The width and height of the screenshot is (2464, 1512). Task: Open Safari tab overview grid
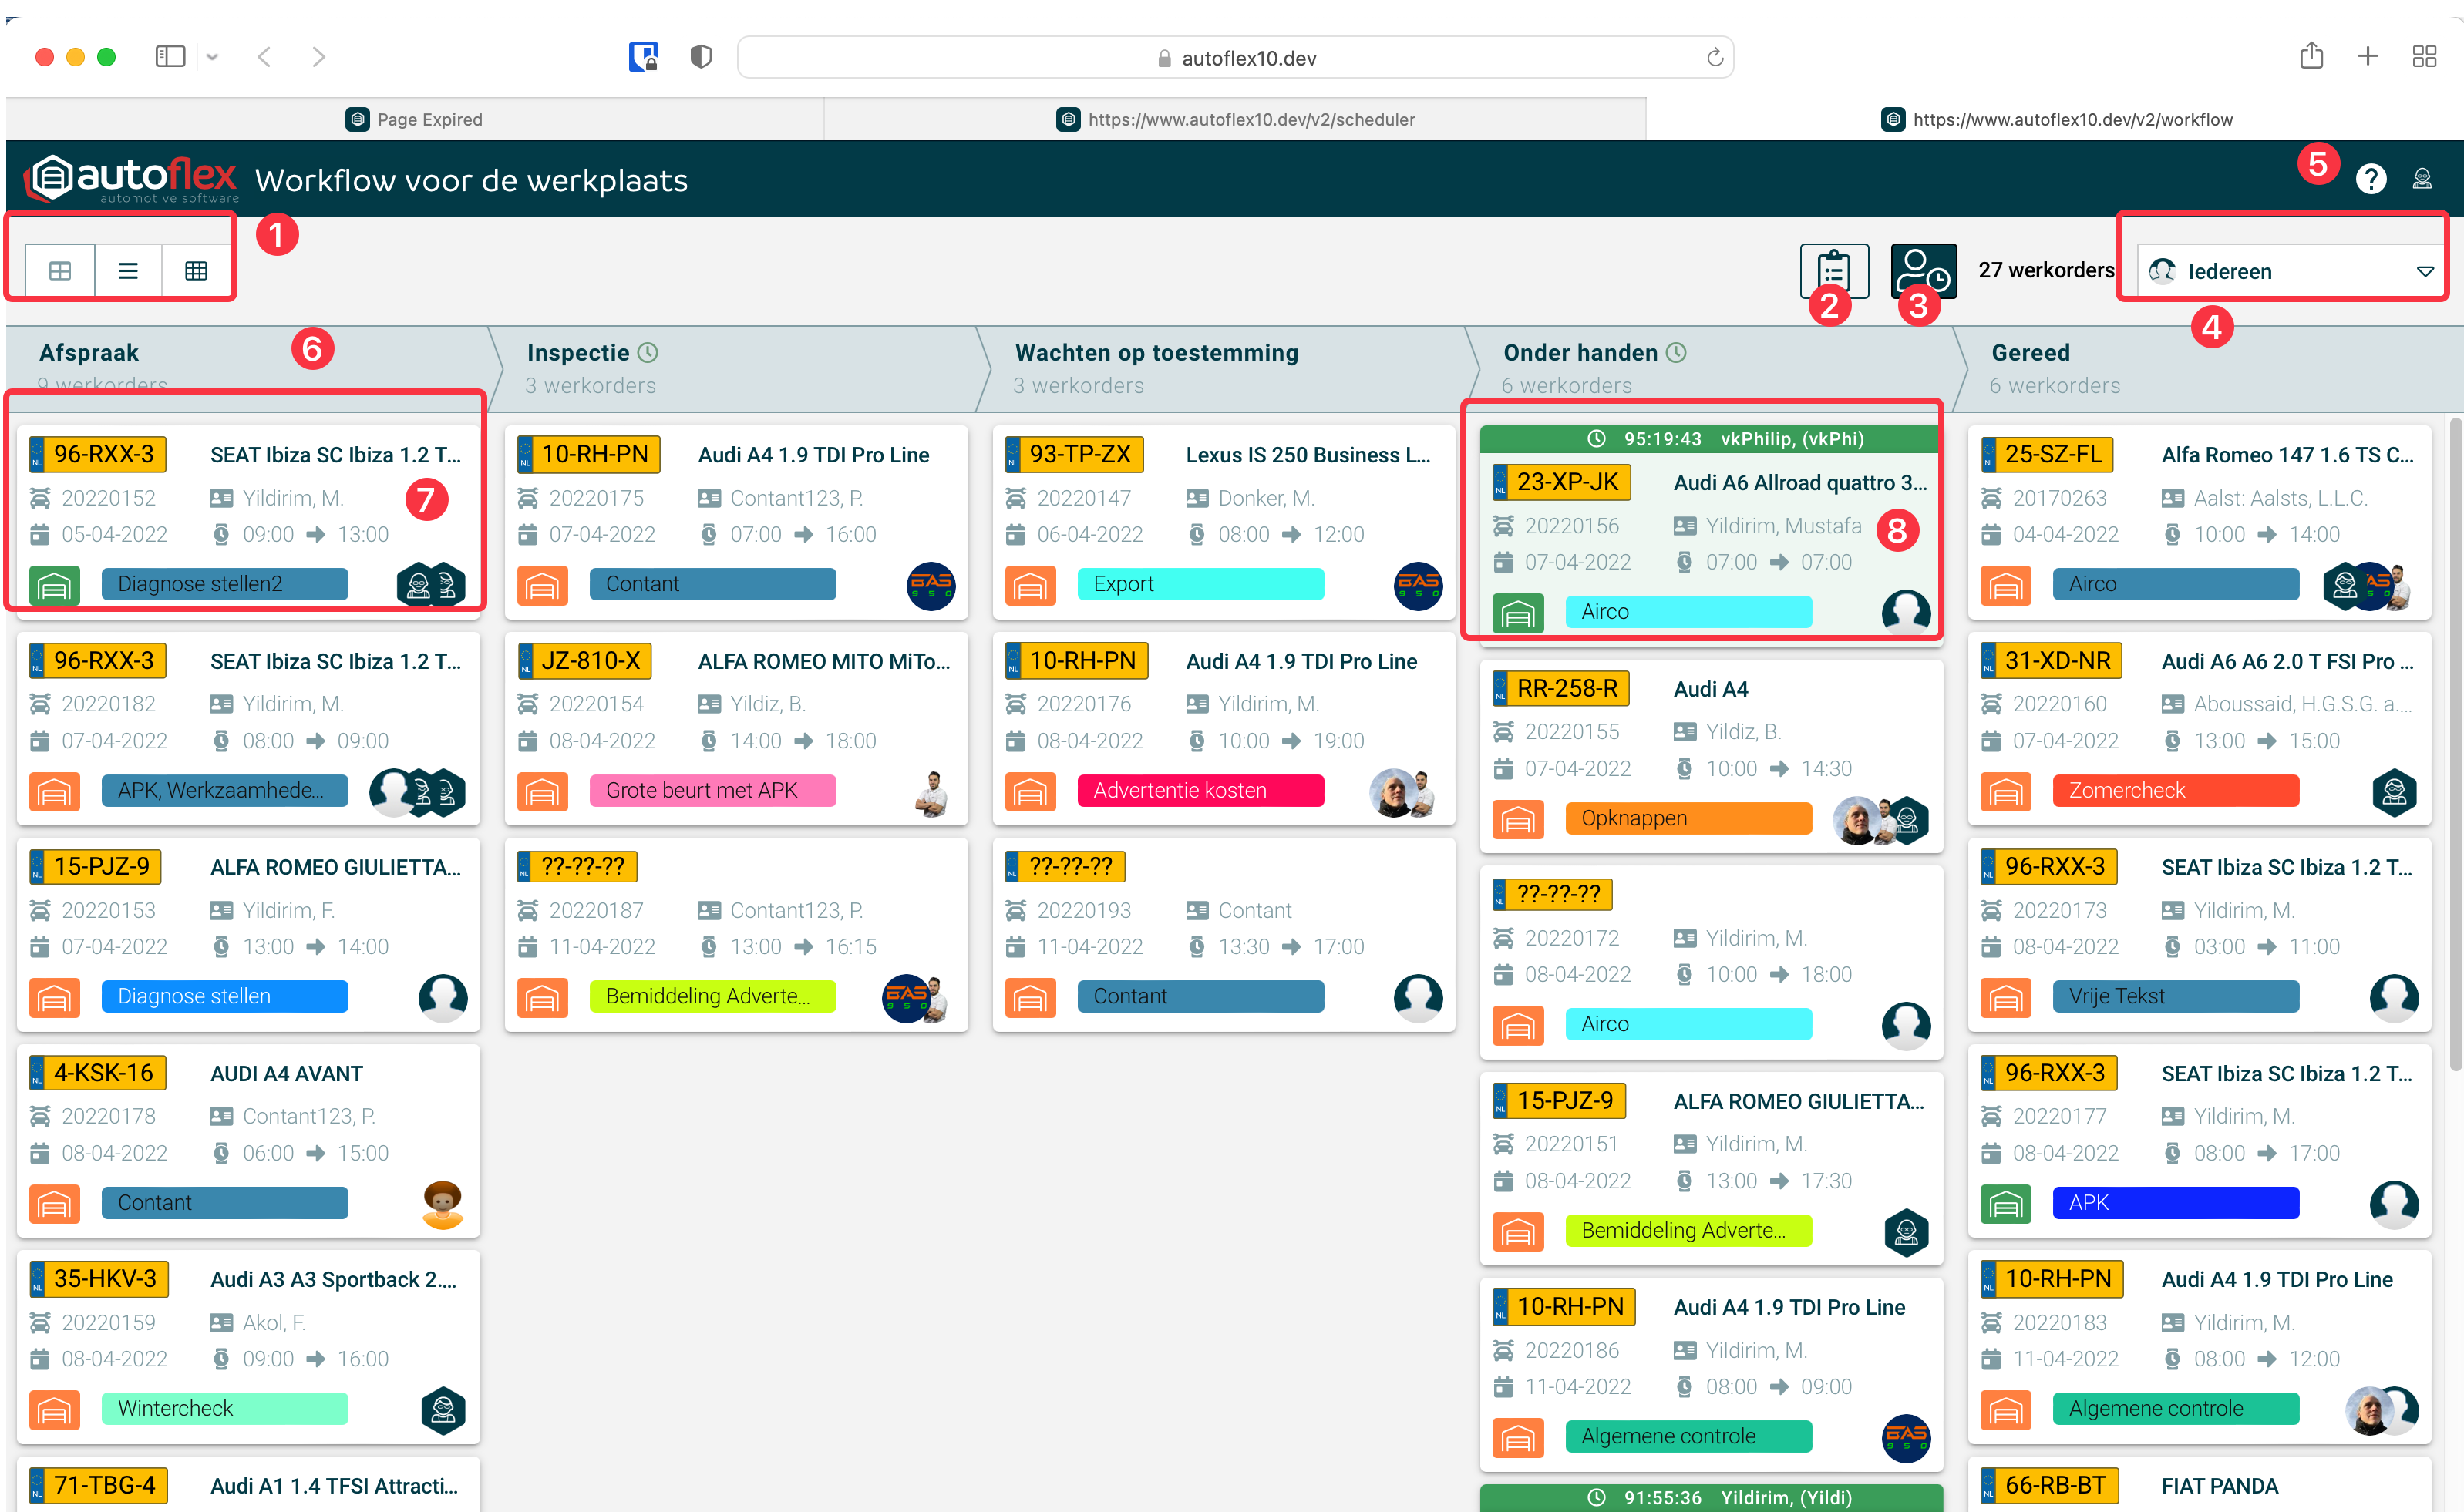coord(2423,57)
